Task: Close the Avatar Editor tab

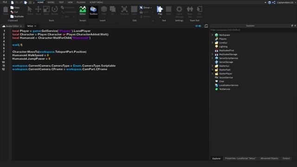Action: coord(21,26)
